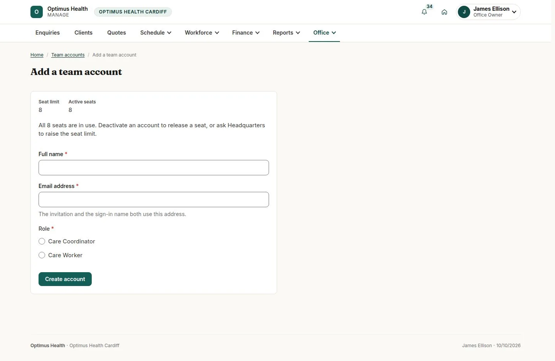Image resolution: width=555 pixels, height=361 pixels.
Task: Open the user account dropdown chevron
Action: (514, 12)
